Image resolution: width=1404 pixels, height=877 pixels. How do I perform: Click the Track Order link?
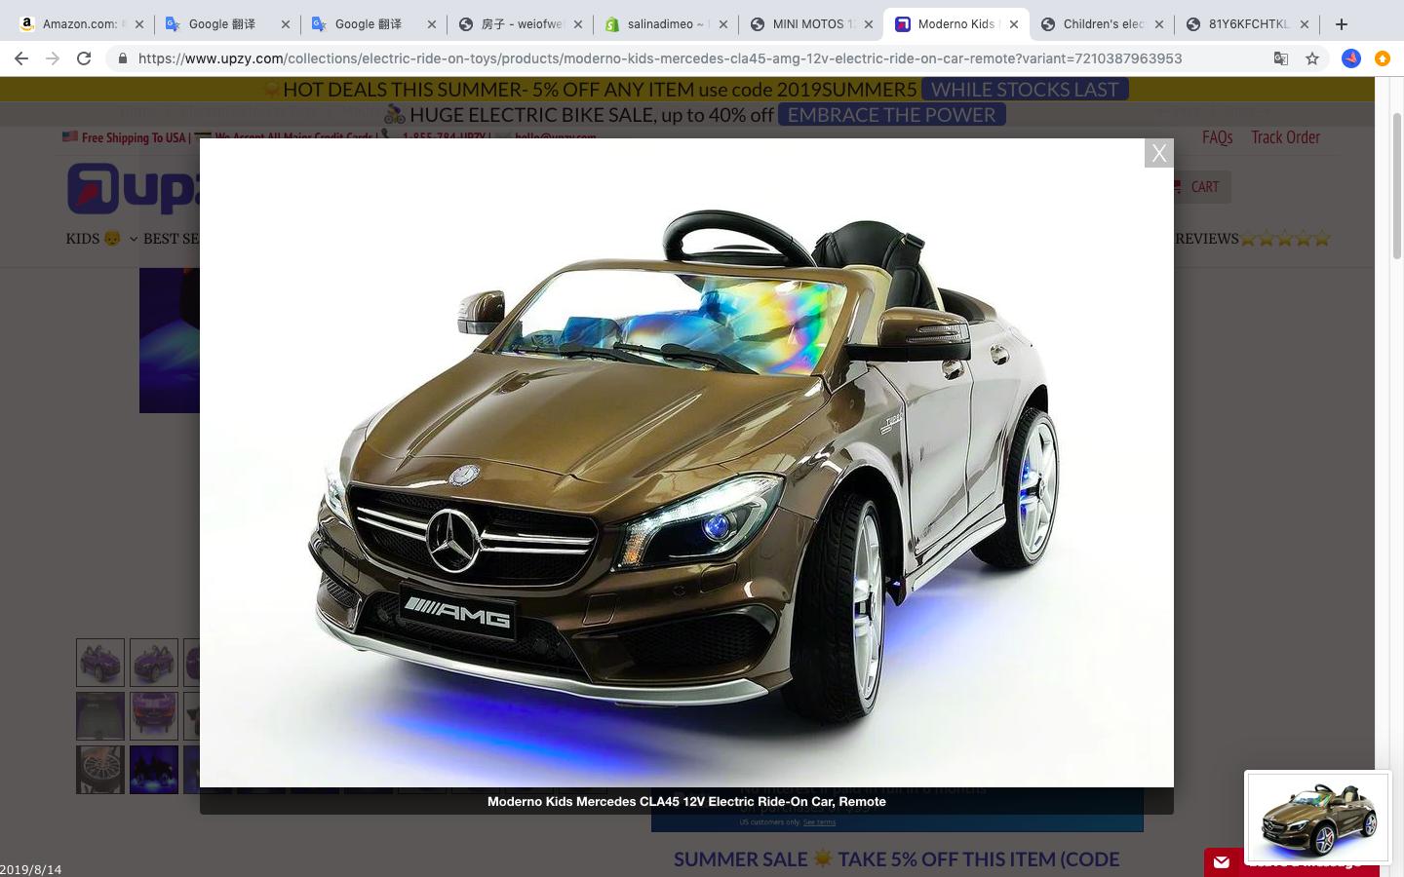(1286, 137)
